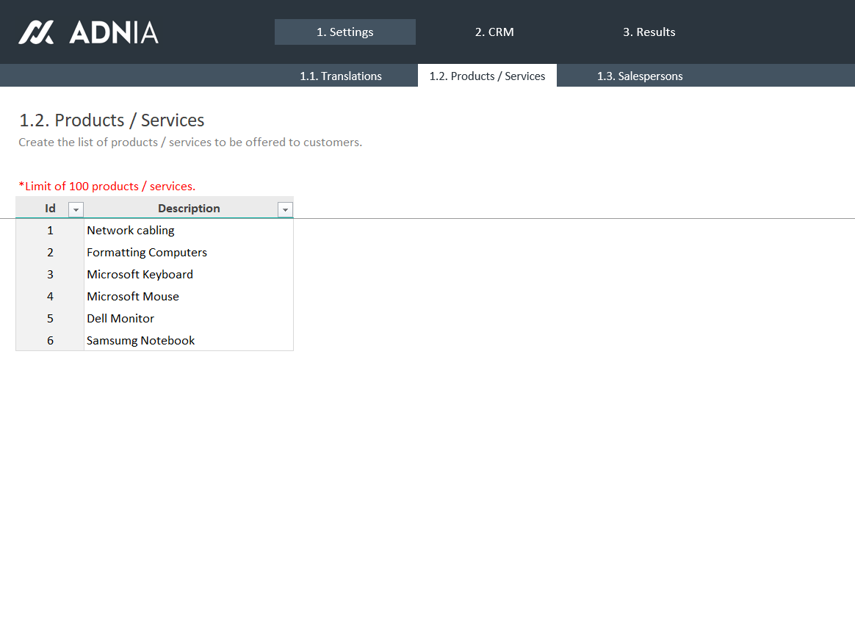
Task: Click the red limit of 100 products note
Action: pos(107,186)
